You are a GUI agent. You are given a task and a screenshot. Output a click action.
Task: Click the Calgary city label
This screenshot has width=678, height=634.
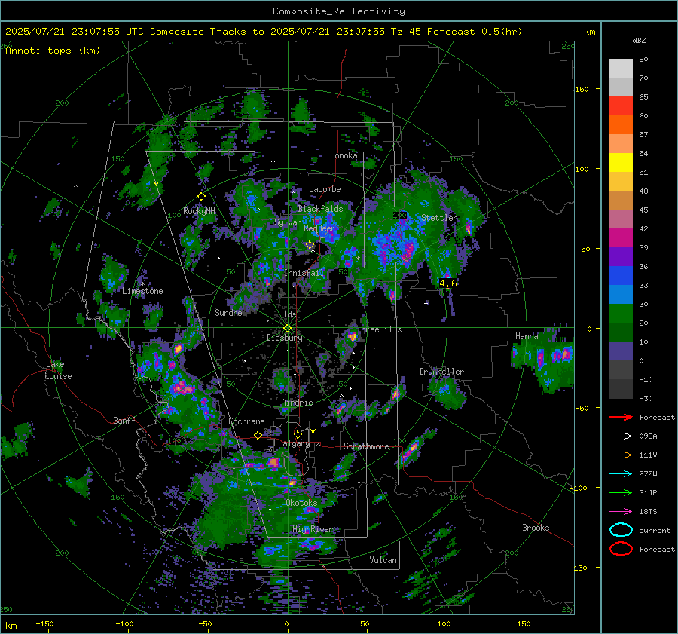click(x=294, y=443)
